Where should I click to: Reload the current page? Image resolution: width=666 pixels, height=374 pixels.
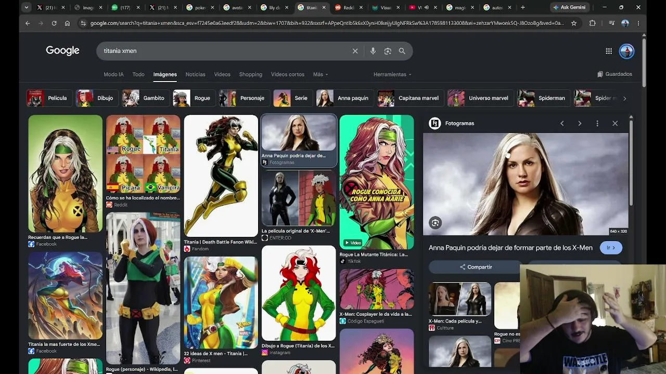54,23
